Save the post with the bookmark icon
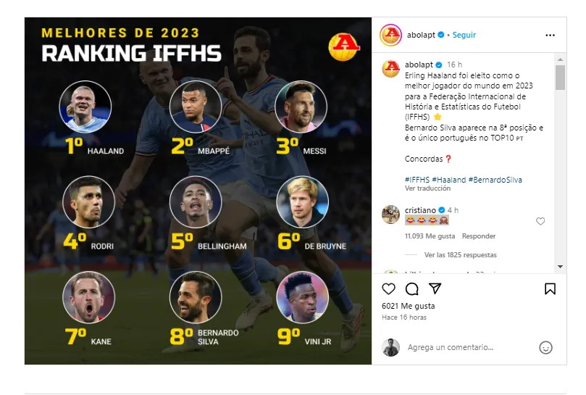The height and width of the screenshot is (395, 586). pos(550,289)
